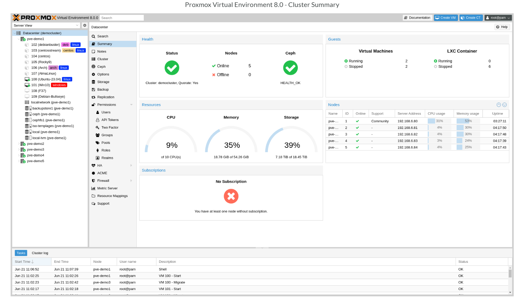The height and width of the screenshot is (298, 525).
Task: Open the Server View dropdown
Action: click(x=77, y=25)
